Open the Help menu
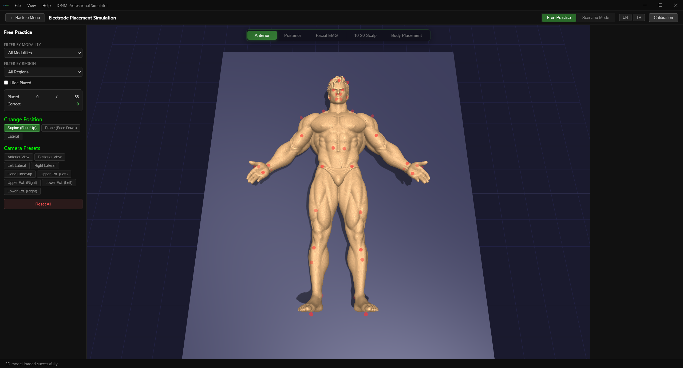The image size is (683, 368). click(x=46, y=5)
